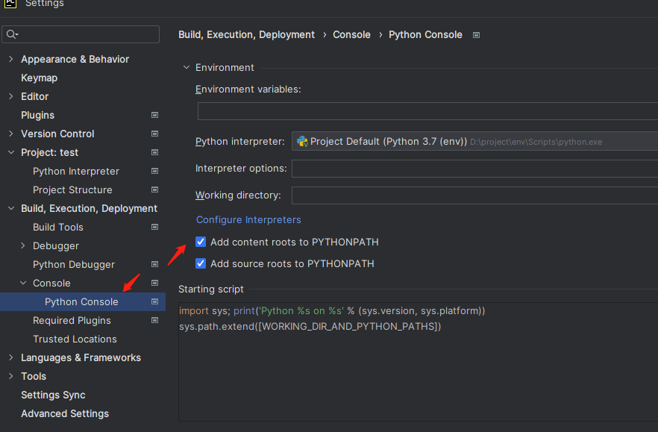Select Keymap in the settings tree
The width and height of the screenshot is (658, 432).
pos(39,78)
